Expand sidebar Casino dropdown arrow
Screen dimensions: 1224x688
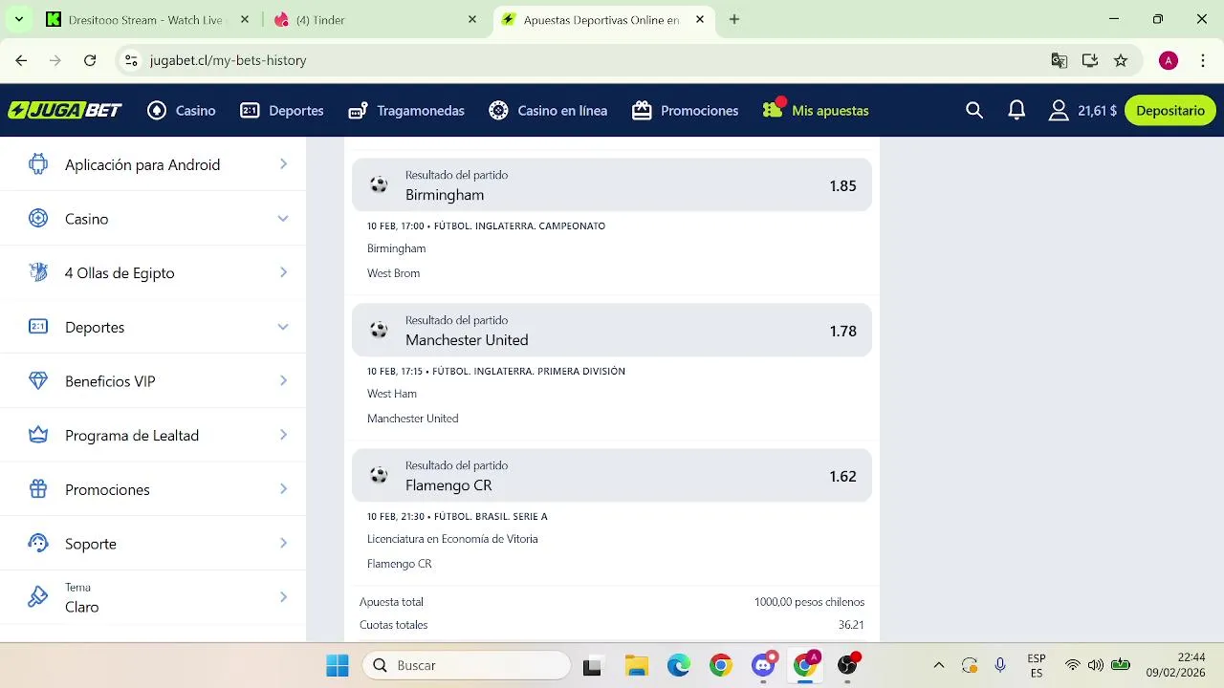(x=283, y=219)
